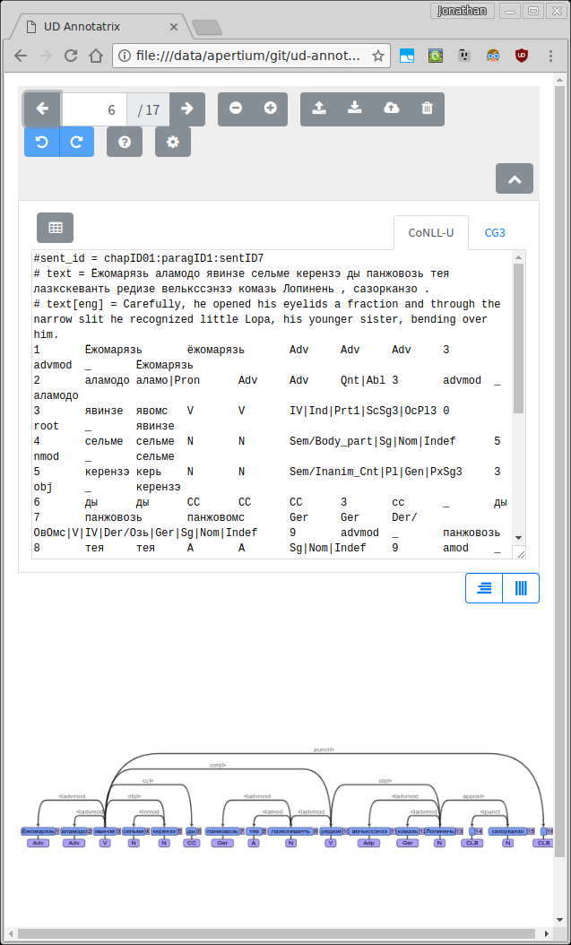Image resolution: width=571 pixels, height=945 pixels.
Task: Click the text area scrollbar down arrow
Action: click(519, 538)
